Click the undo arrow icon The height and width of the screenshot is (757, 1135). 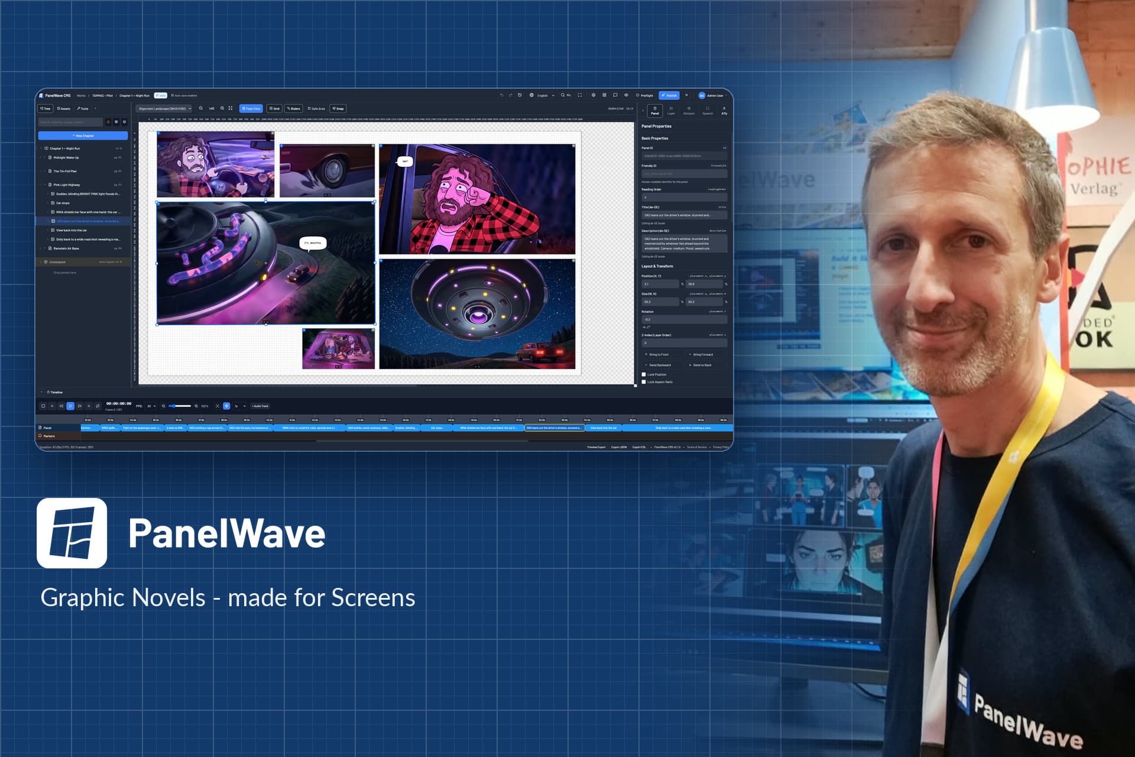501,95
